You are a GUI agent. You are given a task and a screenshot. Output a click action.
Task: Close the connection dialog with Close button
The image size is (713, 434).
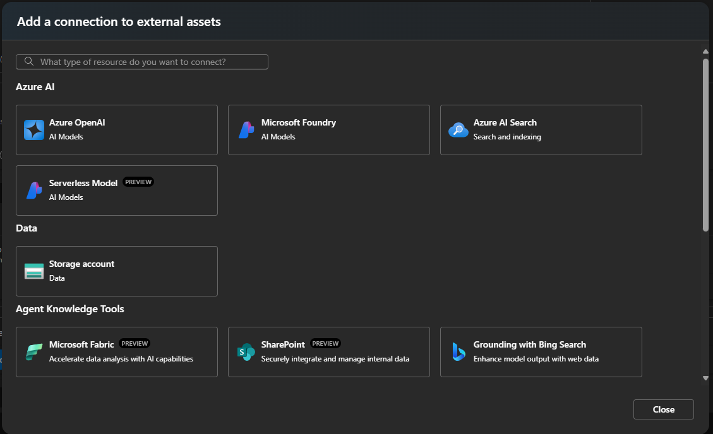[x=663, y=409]
